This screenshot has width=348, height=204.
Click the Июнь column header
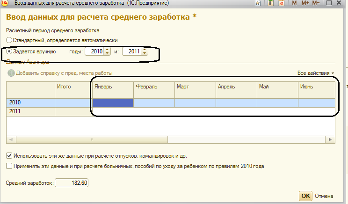(317, 90)
